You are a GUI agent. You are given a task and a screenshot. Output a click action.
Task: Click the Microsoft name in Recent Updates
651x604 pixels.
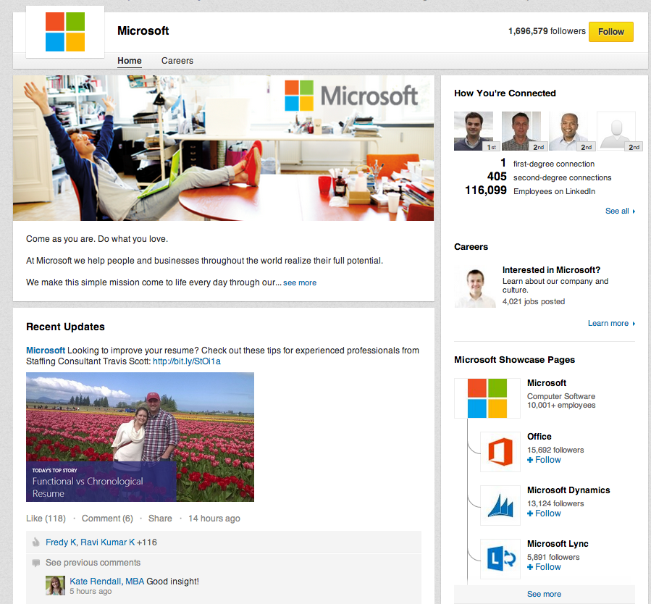46,351
